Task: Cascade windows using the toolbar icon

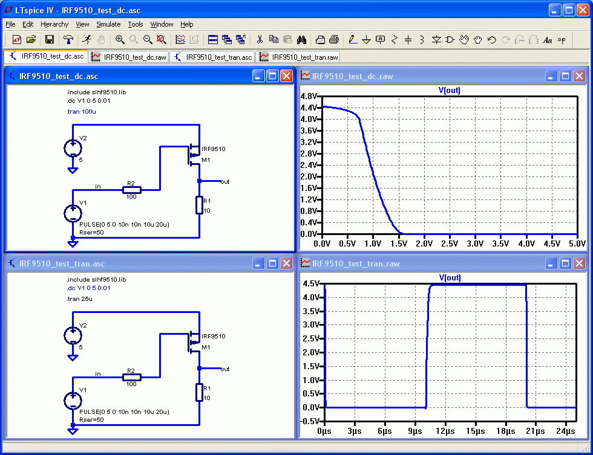Action: click(227, 39)
